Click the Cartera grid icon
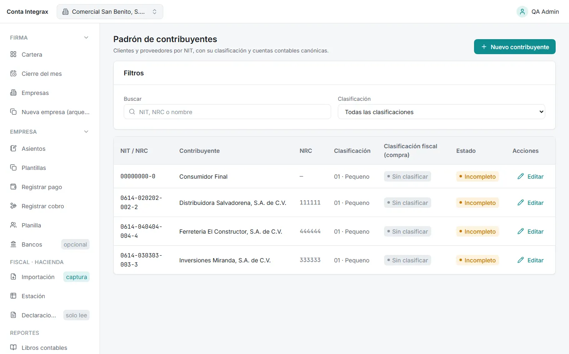The width and height of the screenshot is (569, 354). (13, 55)
